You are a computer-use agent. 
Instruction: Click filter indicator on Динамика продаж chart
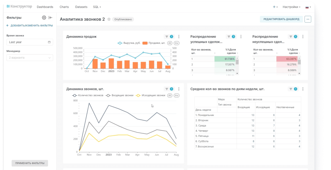pos(169,37)
